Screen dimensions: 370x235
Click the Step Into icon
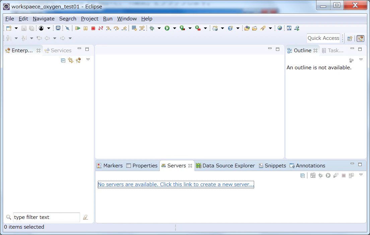coord(108,28)
